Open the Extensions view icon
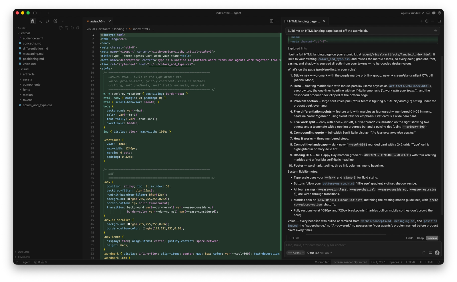The height and width of the screenshot is (282, 457). coord(55,21)
